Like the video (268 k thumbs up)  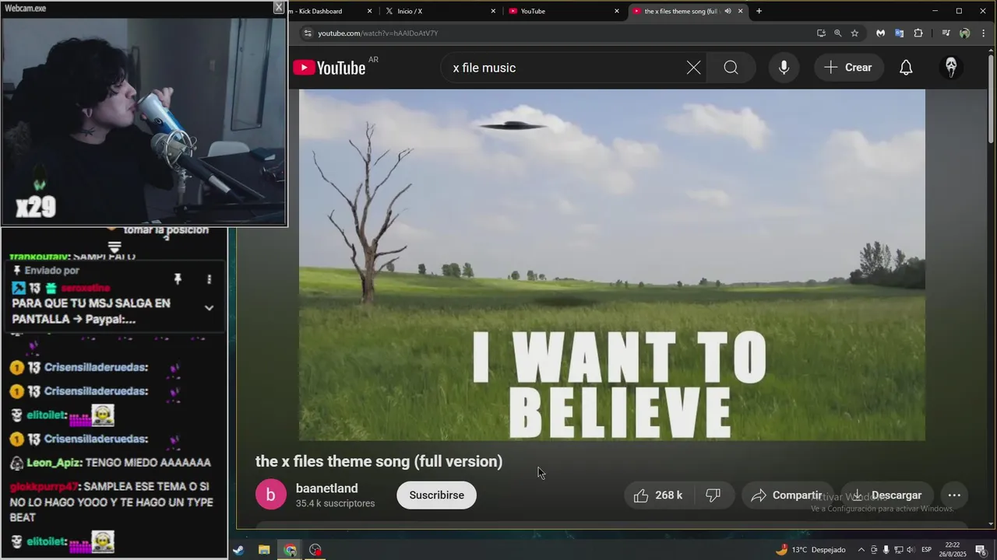coord(658,495)
